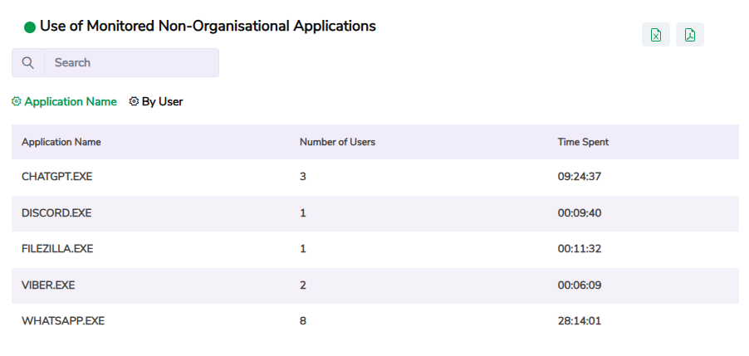749x356 pixels.
Task: Open the FILEZILLA.EXE row
Action: click(x=57, y=249)
